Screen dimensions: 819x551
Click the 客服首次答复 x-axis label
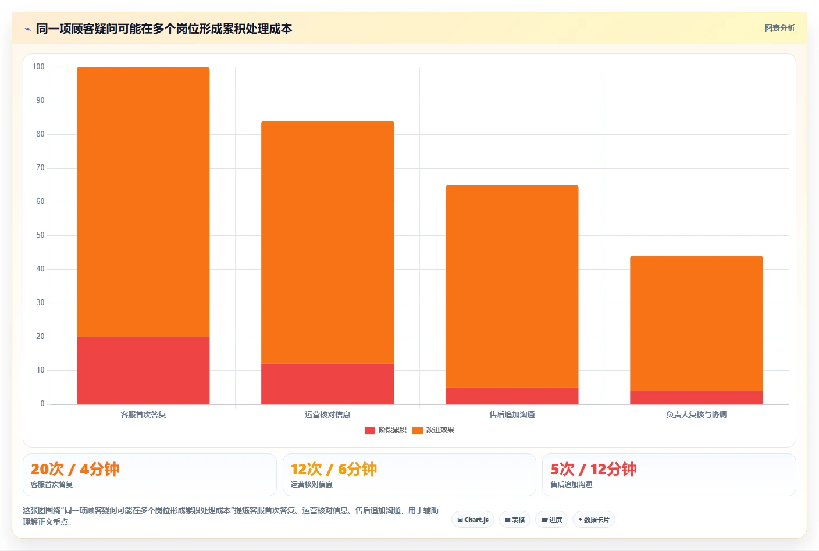click(143, 414)
